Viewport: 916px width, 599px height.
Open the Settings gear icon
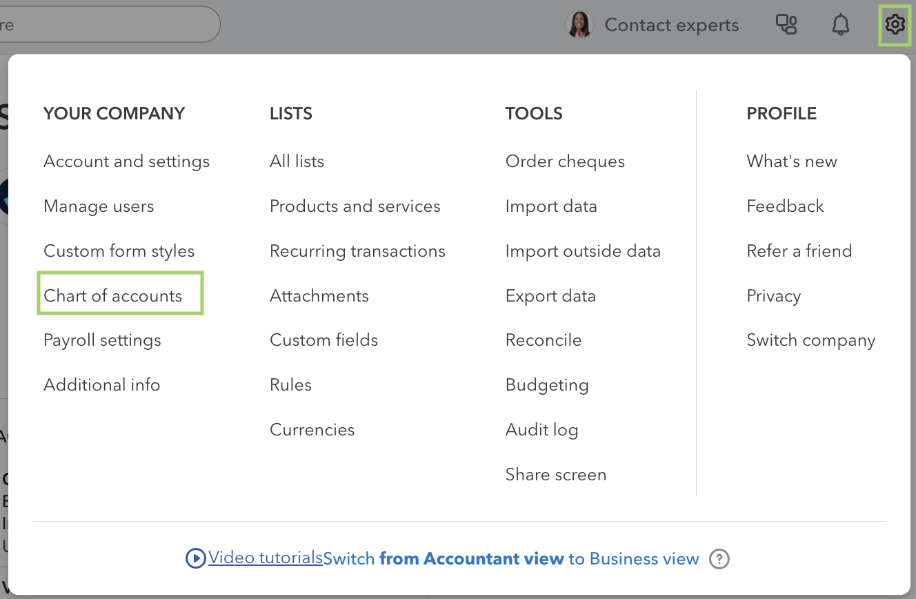pos(895,25)
